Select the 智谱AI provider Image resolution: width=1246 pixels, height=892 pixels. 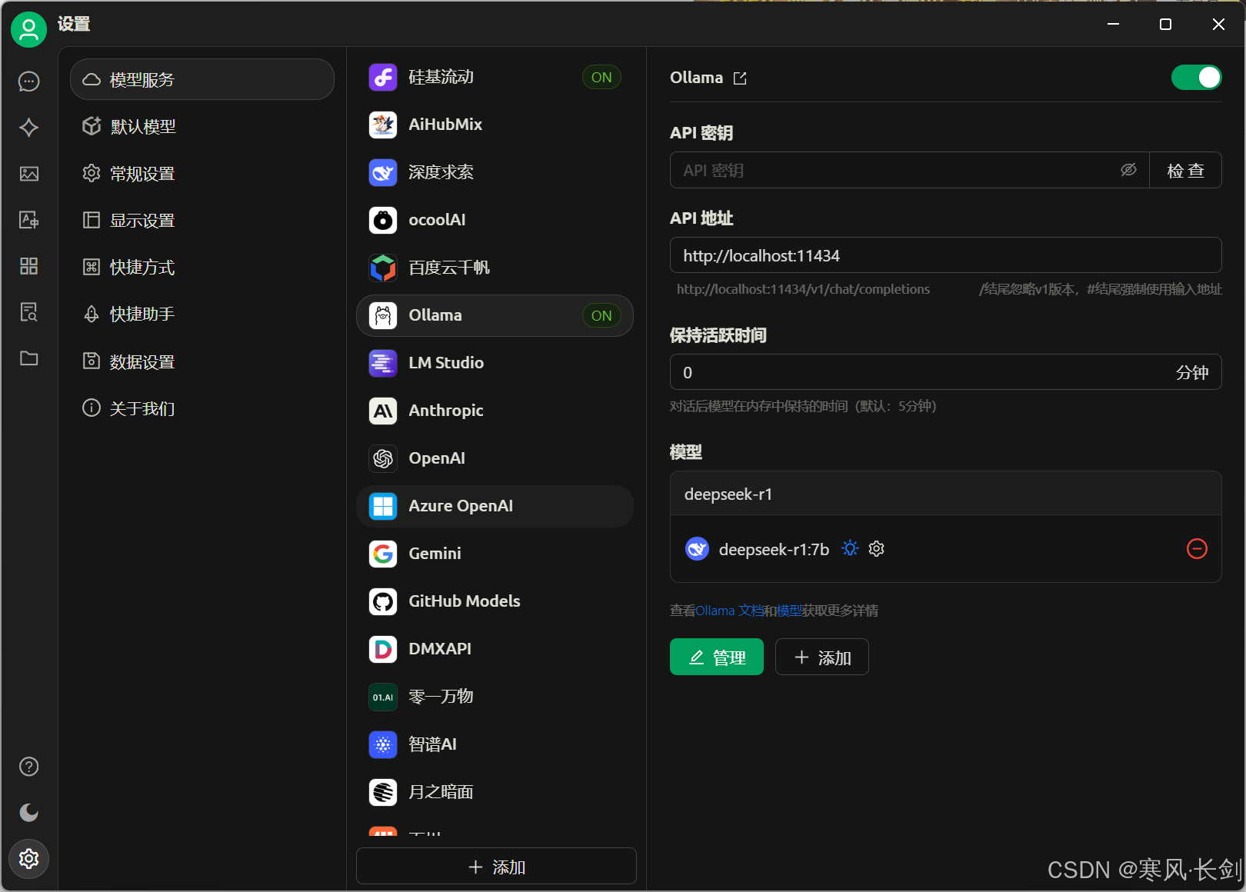tap(495, 744)
